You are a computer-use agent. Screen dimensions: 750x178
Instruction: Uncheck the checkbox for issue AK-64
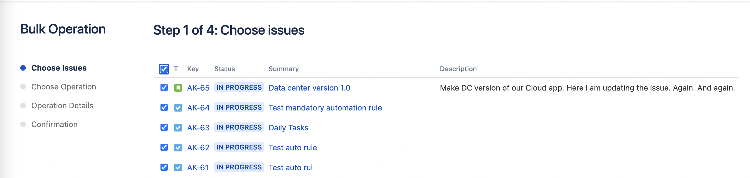coord(164,107)
